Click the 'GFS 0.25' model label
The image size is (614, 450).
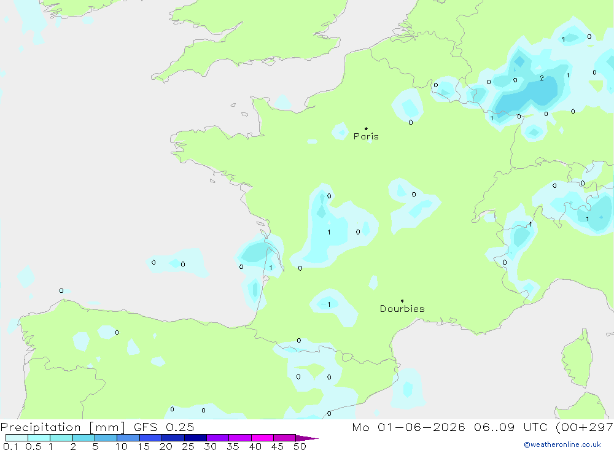[x=164, y=427]
